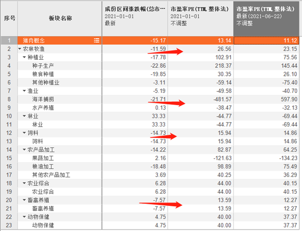Collapse the 农林牧渔 tree node
302x231 pixels.
click(x=19, y=49)
